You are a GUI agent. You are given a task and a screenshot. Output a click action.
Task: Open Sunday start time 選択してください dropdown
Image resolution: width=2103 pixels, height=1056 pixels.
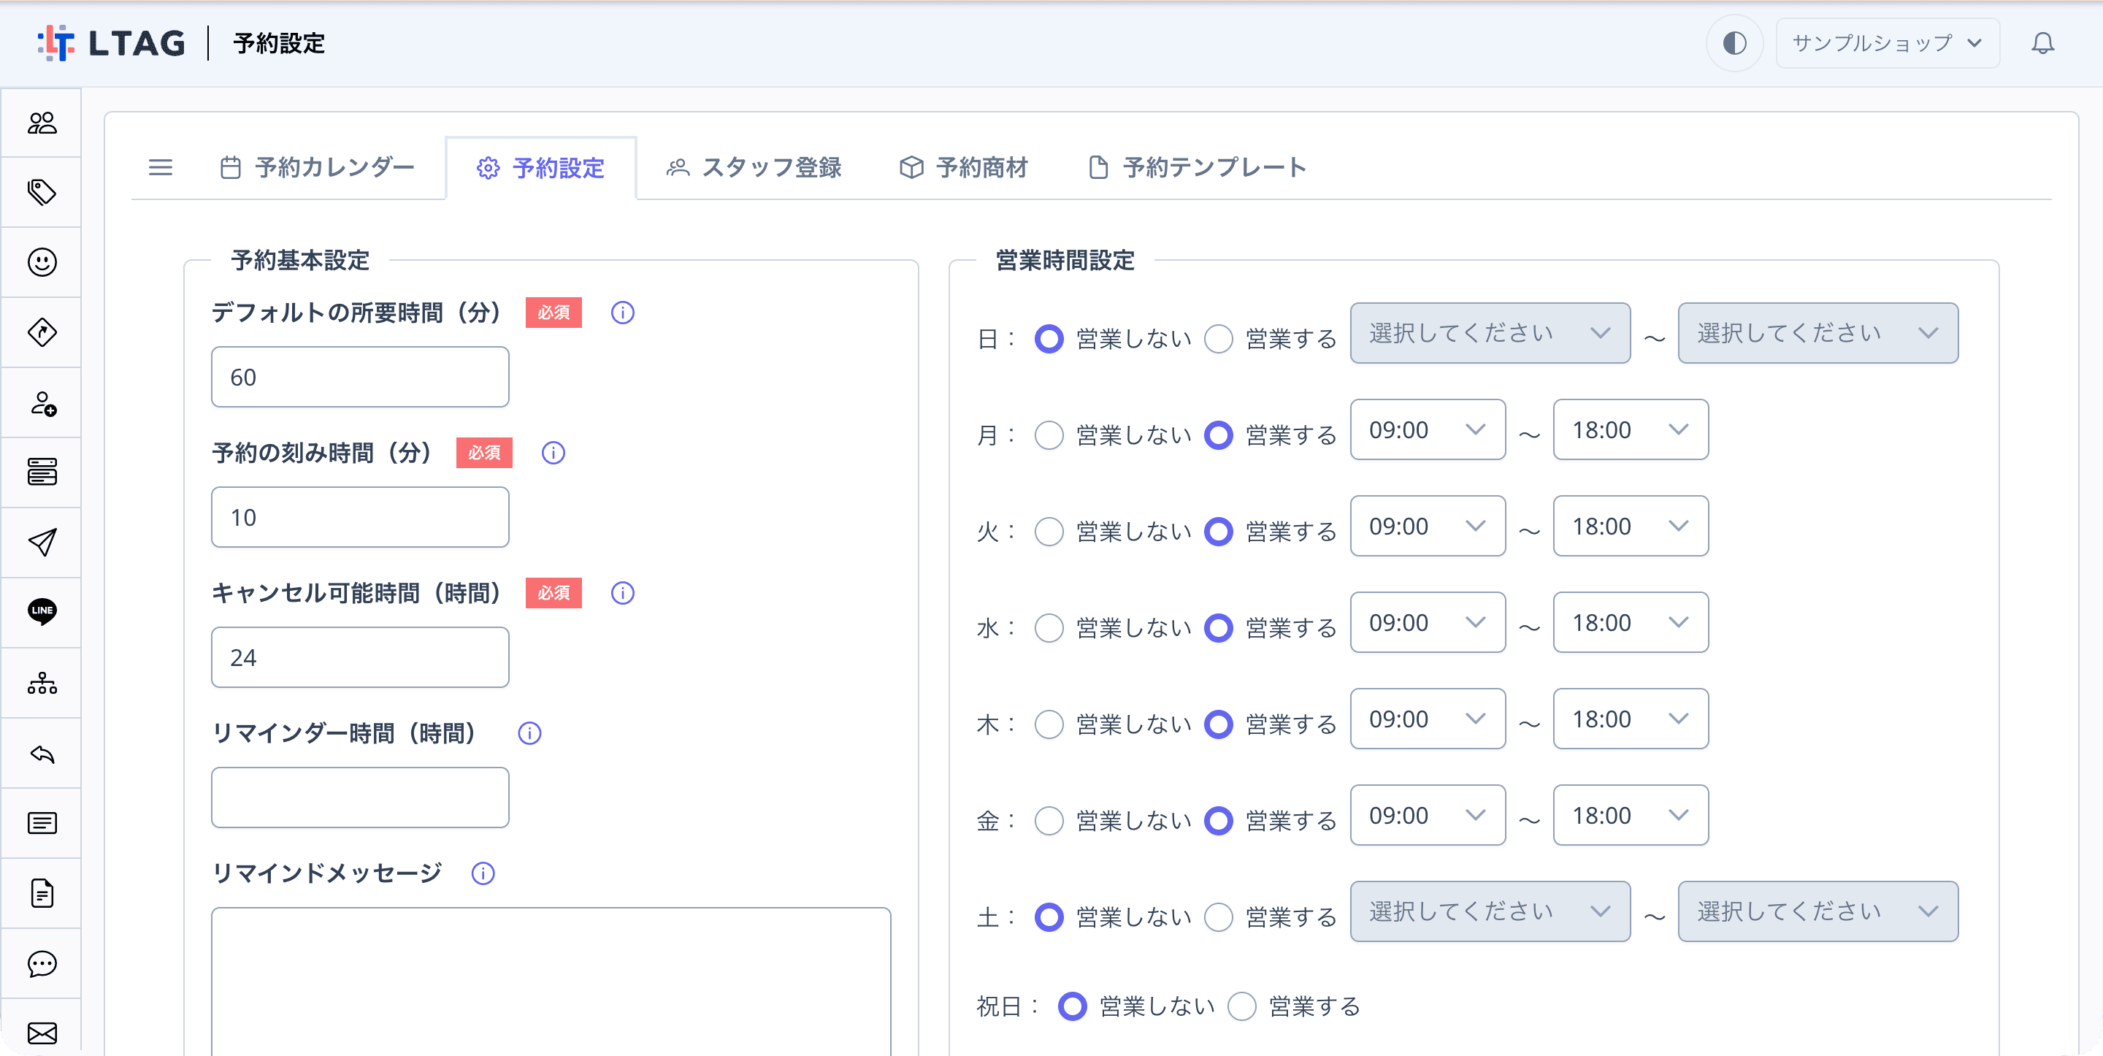tap(1490, 333)
